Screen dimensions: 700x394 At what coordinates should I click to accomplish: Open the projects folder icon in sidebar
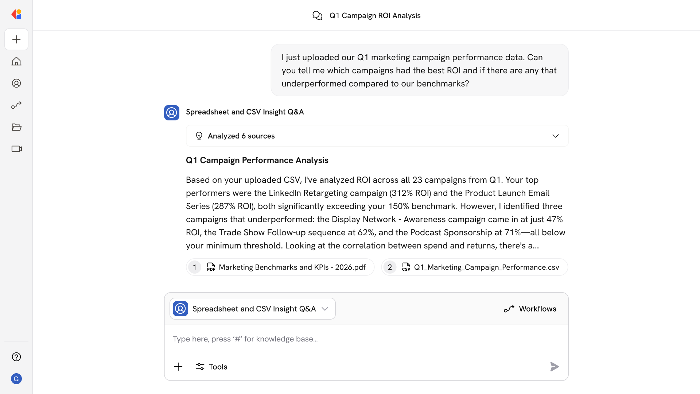click(16, 127)
